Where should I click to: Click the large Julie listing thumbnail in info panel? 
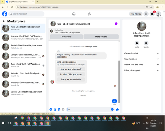[142, 26]
